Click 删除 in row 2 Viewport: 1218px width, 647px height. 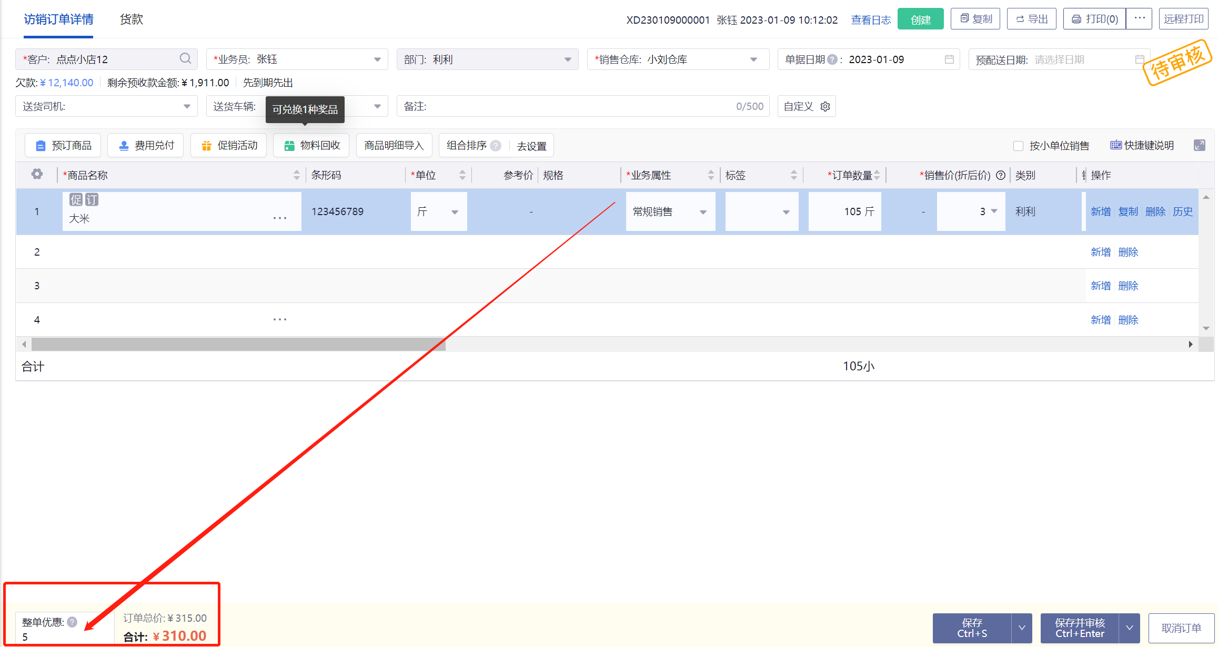pos(1128,252)
